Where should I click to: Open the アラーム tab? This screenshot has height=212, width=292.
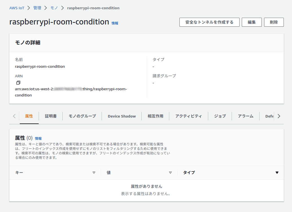coord(246,116)
